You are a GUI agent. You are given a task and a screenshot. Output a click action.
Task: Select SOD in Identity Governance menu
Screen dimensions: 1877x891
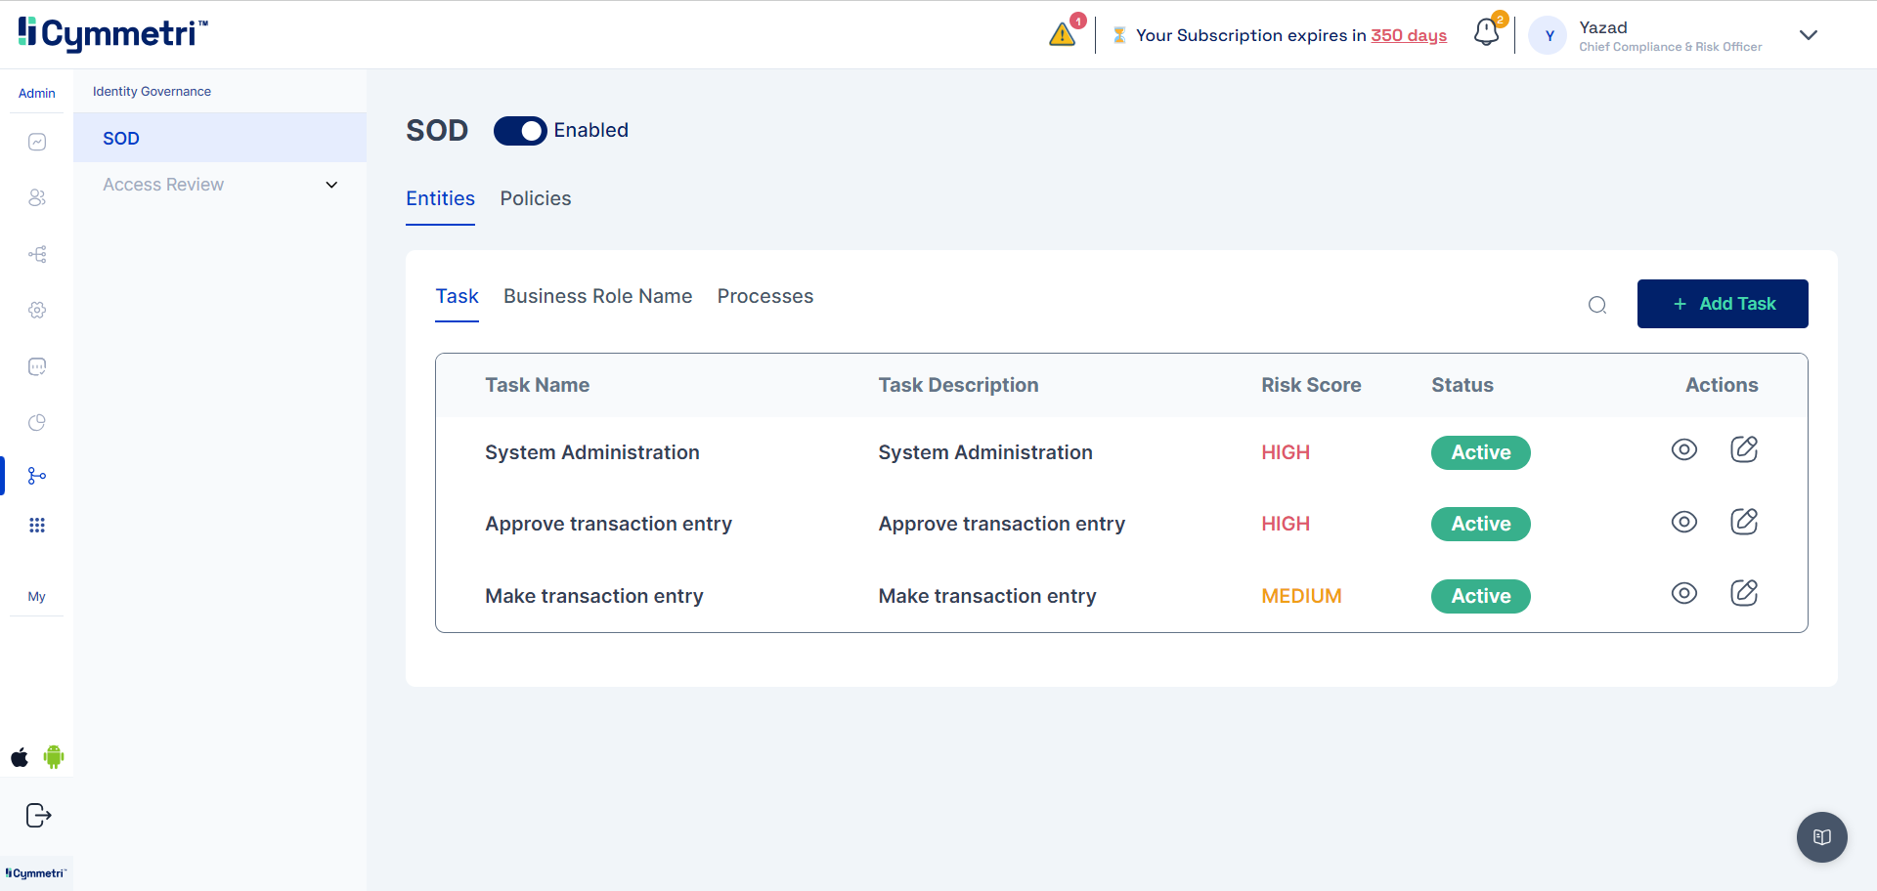tap(121, 138)
